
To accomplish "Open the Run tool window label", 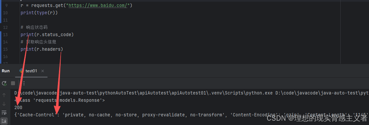I will 6,71.
